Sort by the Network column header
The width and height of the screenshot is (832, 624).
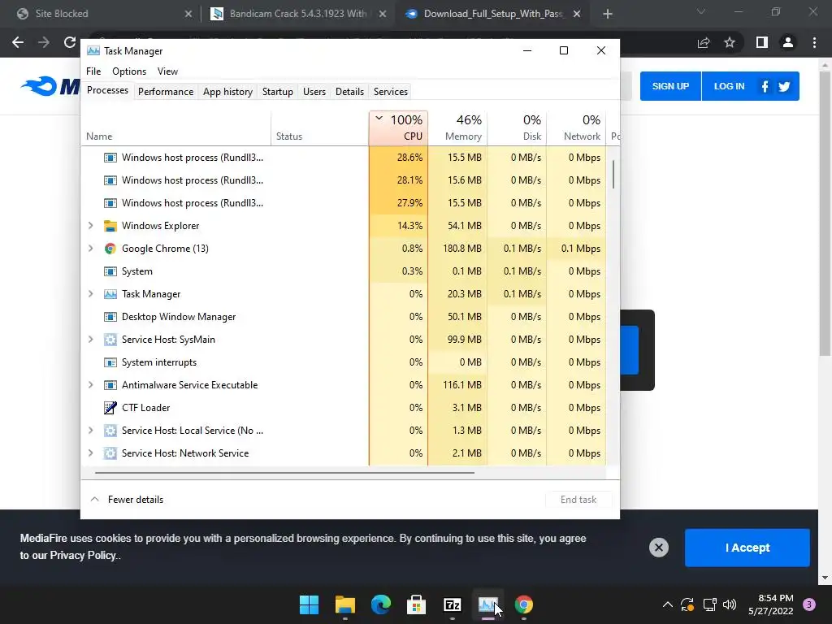[x=576, y=128]
